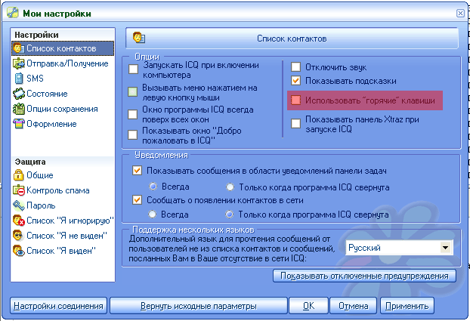470x321 pixels.
Task: Uncheck Показывать сообщения в области уведомлений
Action: [x=138, y=171]
